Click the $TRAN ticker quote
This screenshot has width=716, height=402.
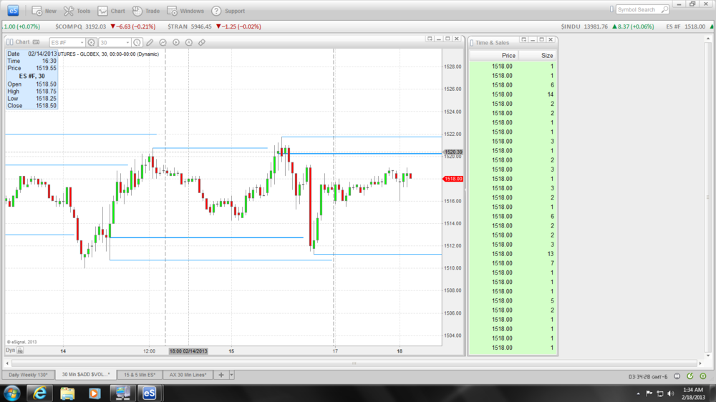pos(214,26)
